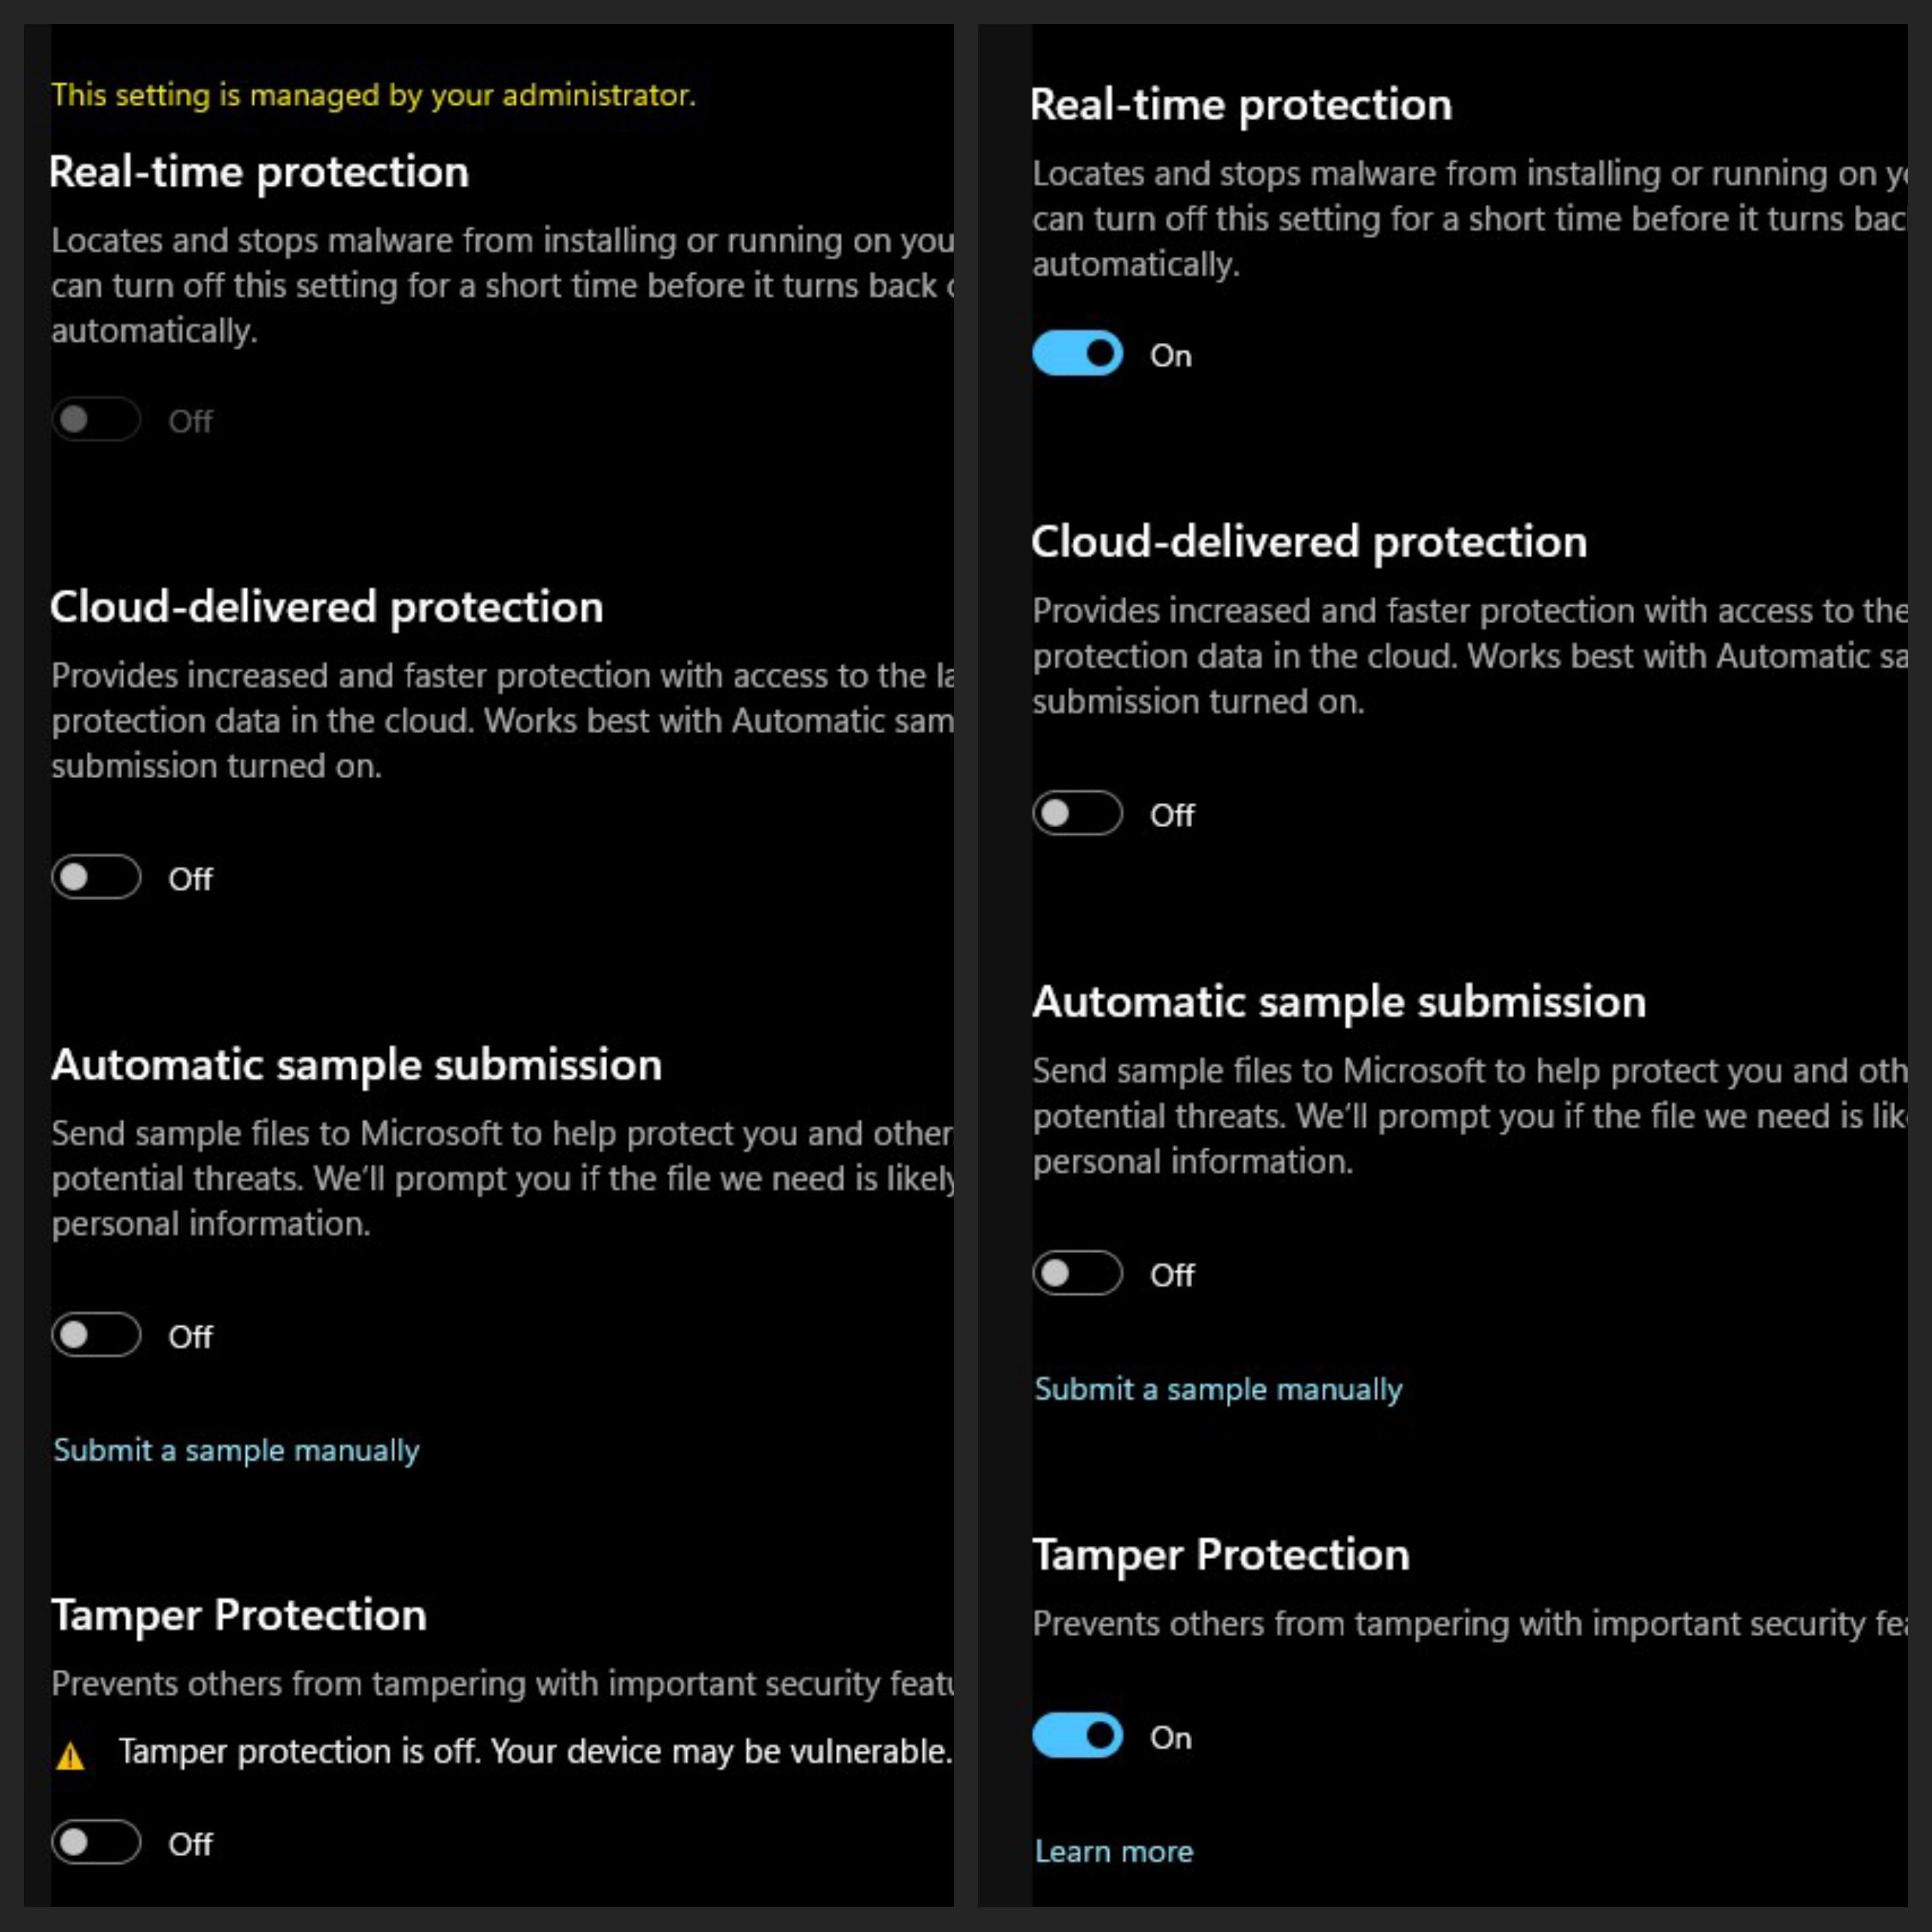
Task: Click the Tamper protection is off warning message
Action: coord(535,1752)
